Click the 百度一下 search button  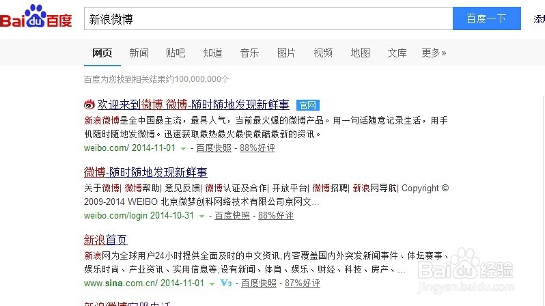pyautogui.click(x=486, y=18)
